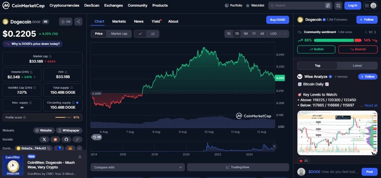Image resolution: width=381 pixels, height=178 pixels.
Task: Open the CoinMarketCap home logo
Action: point(24,6)
